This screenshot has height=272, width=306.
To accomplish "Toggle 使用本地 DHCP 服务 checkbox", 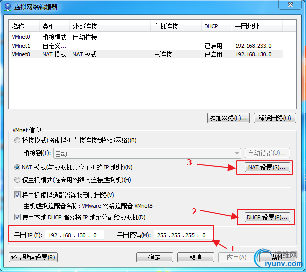I will pyautogui.click(x=17, y=217).
